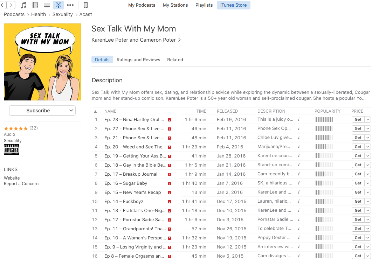This screenshot has height=259, width=379.
Task: Open KarenLee Poter and Cameron Poter author page
Action: (x=136, y=40)
